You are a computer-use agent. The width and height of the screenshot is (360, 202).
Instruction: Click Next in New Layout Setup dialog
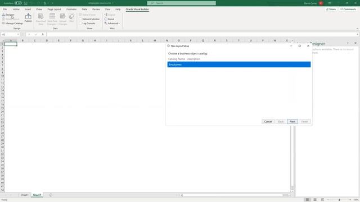[x=292, y=122]
